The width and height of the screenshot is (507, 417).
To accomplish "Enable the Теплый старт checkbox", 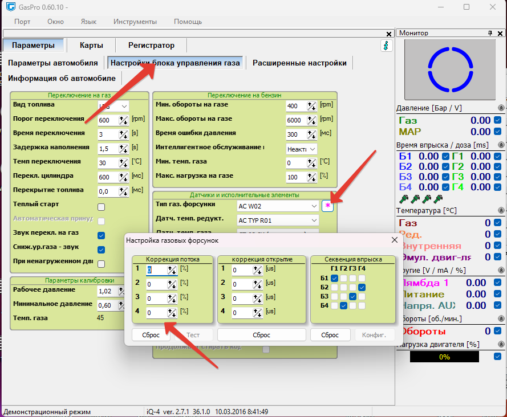I will [x=101, y=207].
